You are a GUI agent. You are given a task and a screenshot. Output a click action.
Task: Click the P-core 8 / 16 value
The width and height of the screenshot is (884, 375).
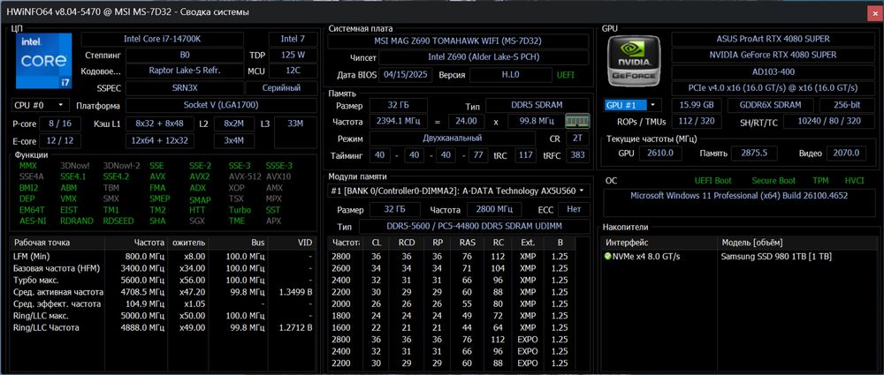click(60, 124)
